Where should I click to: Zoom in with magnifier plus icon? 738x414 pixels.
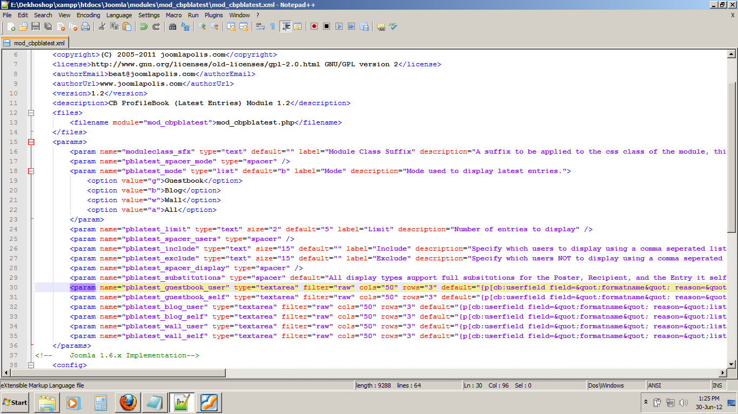[x=202, y=26]
